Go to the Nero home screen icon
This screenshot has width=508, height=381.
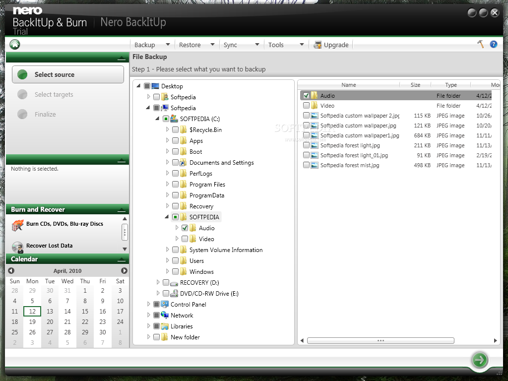pyautogui.click(x=14, y=44)
